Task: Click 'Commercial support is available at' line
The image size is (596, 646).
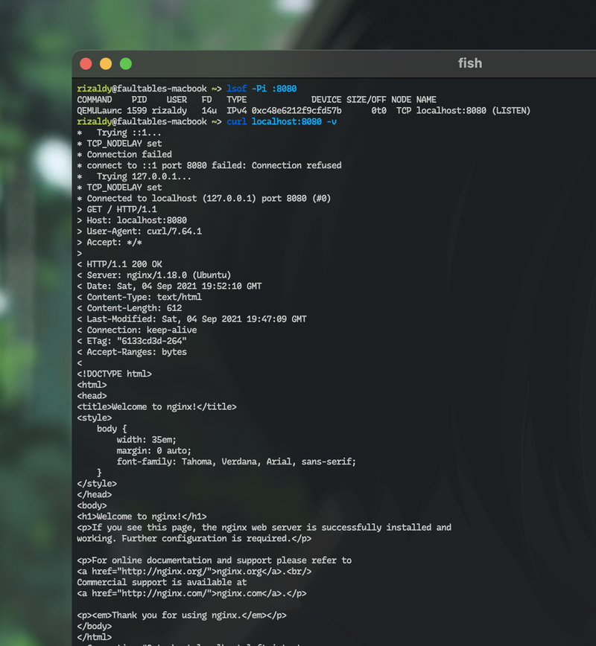Action: (162, 582)
